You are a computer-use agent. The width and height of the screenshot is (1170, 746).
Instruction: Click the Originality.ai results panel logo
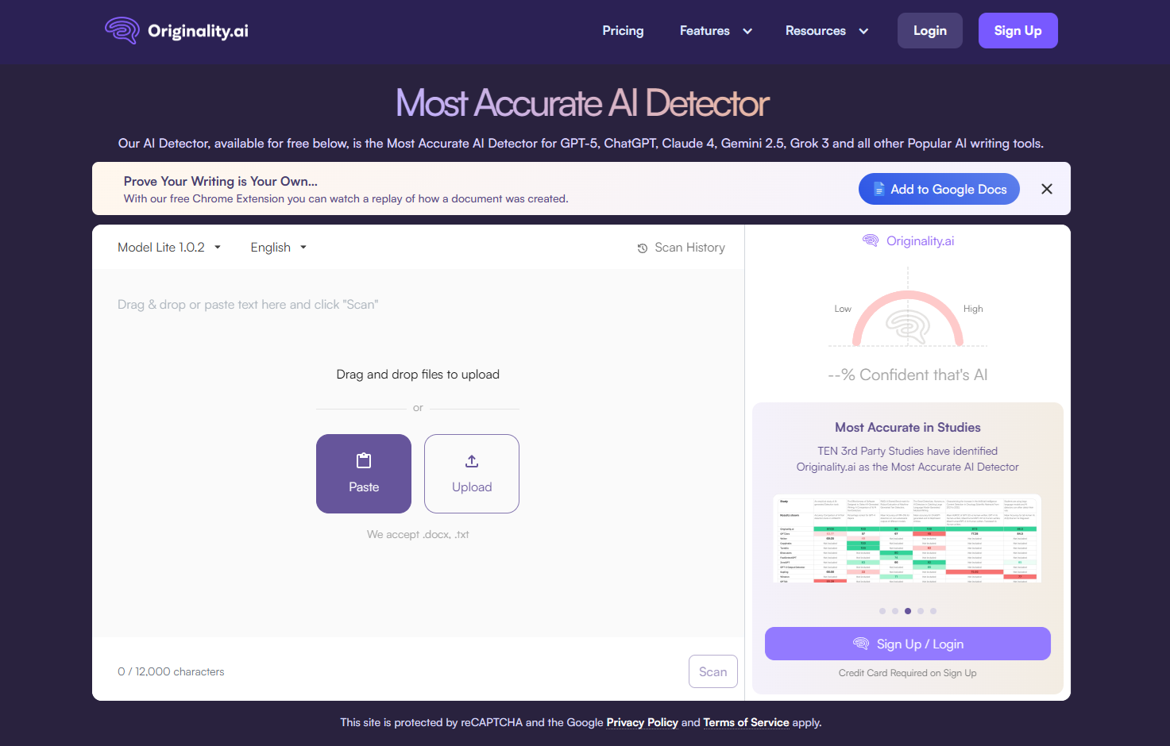tap(908, 240)
